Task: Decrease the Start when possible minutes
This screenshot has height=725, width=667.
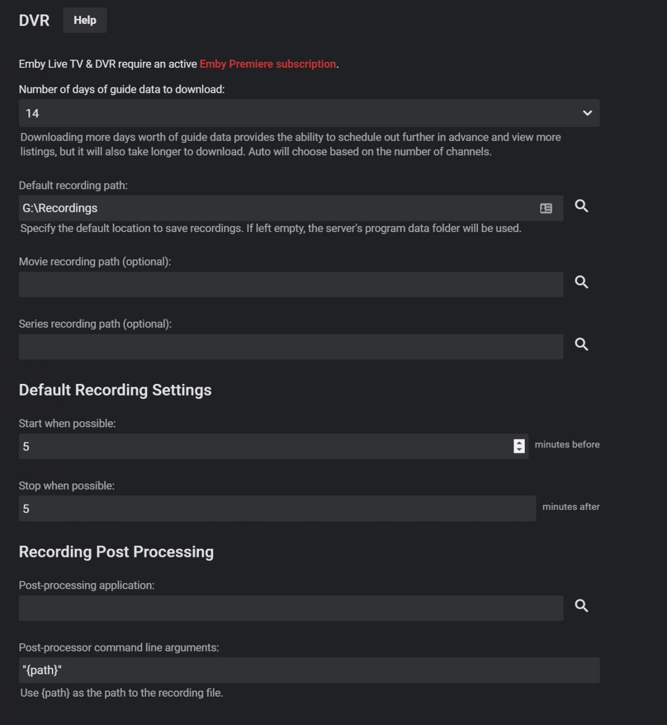Action: coord(519,450)
